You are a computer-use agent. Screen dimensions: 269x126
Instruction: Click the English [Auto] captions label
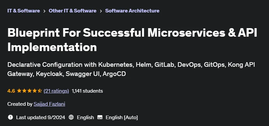(122, 117)
